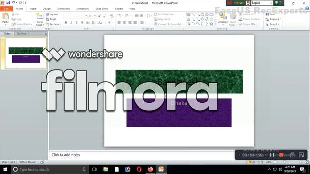Switch to the Slide Show tab

(x=102, y=9)
